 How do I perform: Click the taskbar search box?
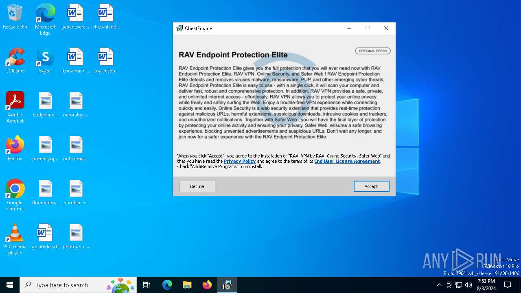[x=78, y=285]
